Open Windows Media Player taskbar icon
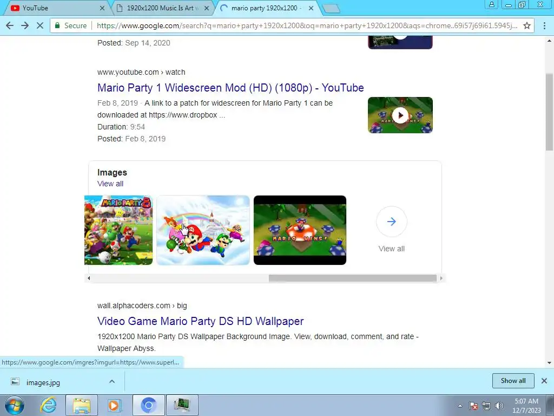554x416 pixels. (x=115, y=405)
